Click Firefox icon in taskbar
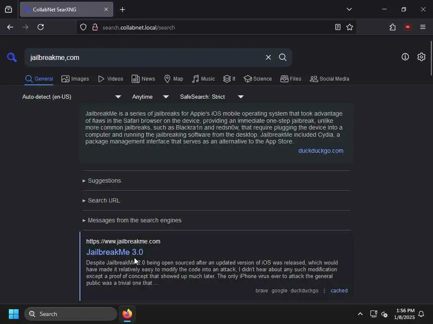This screenshot has width=433, height=324. pos(127,314)
